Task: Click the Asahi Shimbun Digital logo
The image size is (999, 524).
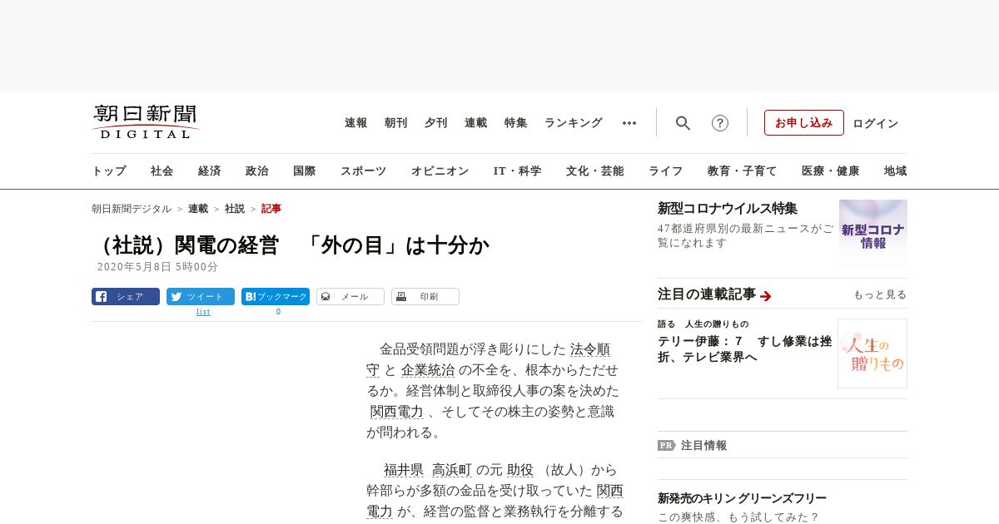Action: click(x=146, y=121)
